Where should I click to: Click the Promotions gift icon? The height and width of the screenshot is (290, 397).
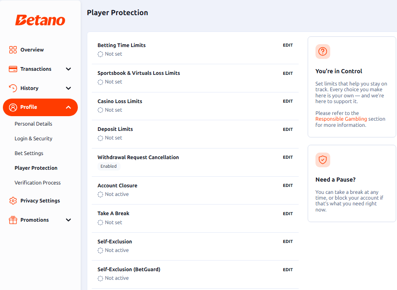point(13,220)
